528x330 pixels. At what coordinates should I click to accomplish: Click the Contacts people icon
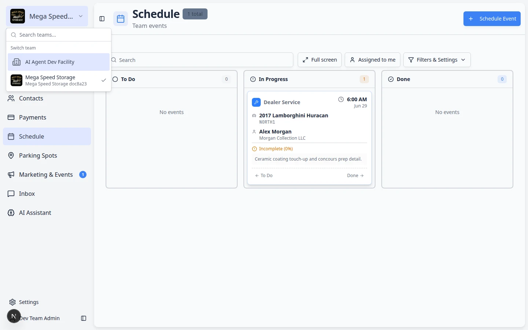(11, 98)
